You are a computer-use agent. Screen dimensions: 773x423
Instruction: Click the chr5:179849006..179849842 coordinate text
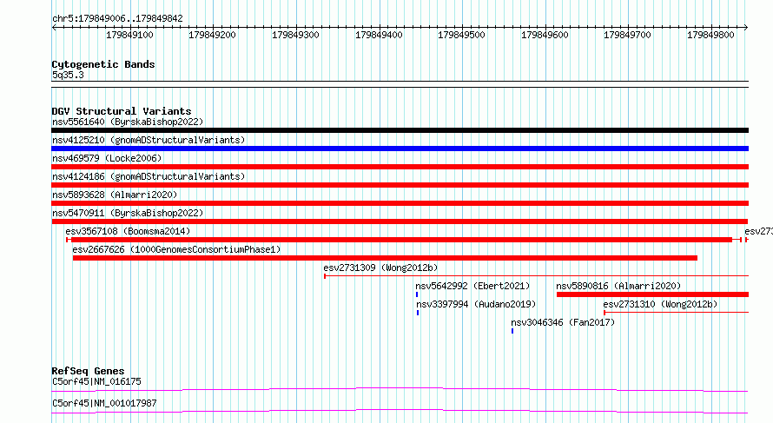click(117, 18)
